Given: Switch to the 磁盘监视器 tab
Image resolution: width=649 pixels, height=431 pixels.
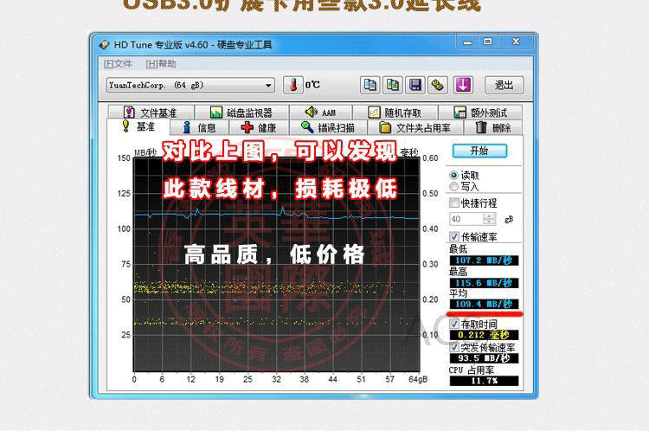Looking at the screenshot, I should 241,113.
